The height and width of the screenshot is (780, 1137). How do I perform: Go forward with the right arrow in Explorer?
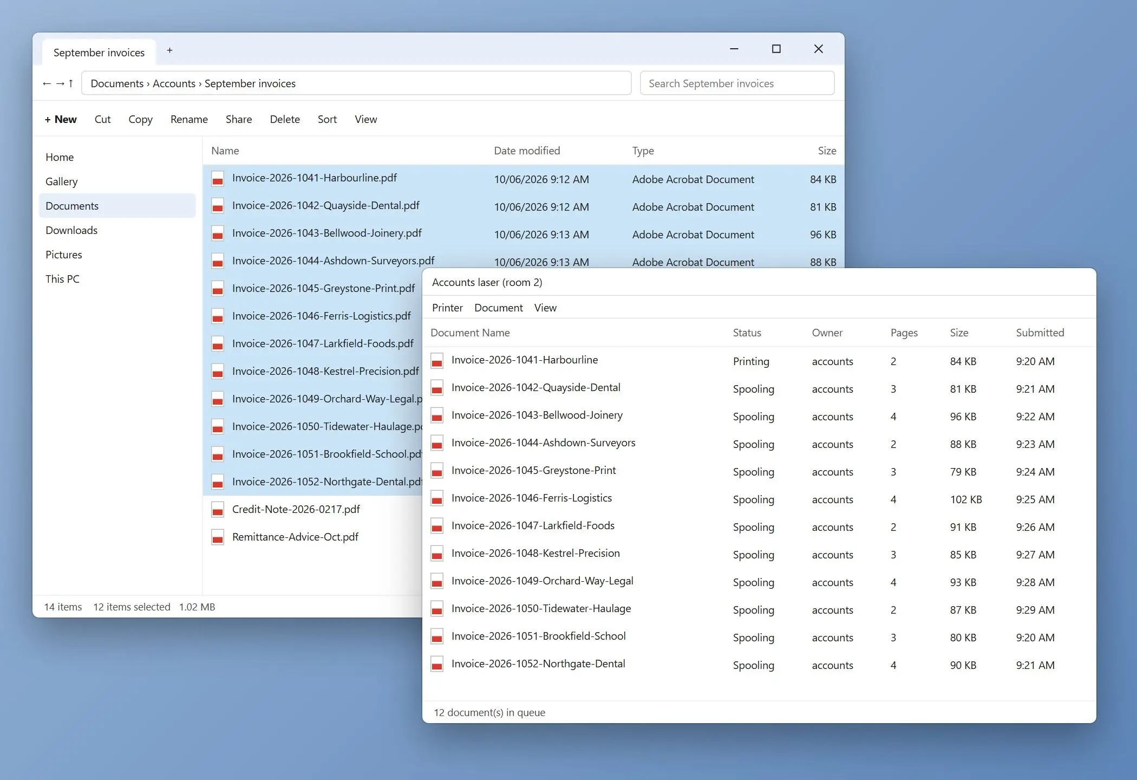[60, 83]
